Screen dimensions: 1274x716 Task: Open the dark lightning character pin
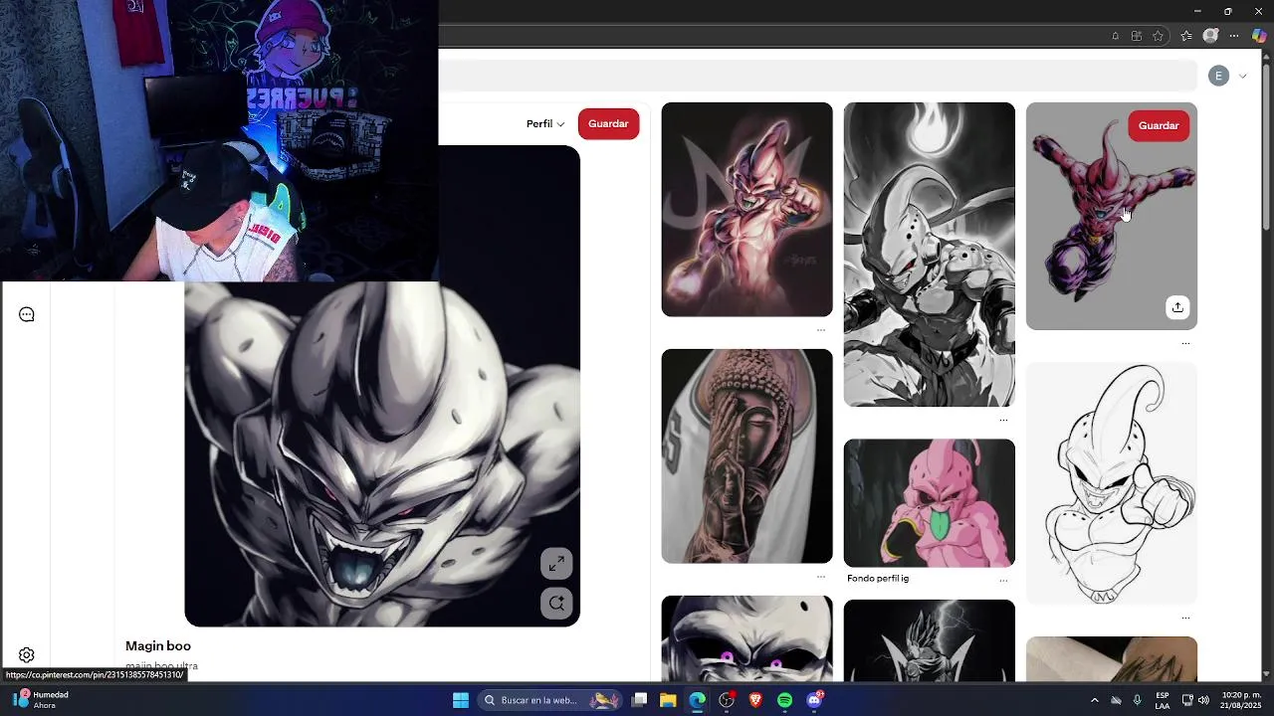click(x=930, y=640)
